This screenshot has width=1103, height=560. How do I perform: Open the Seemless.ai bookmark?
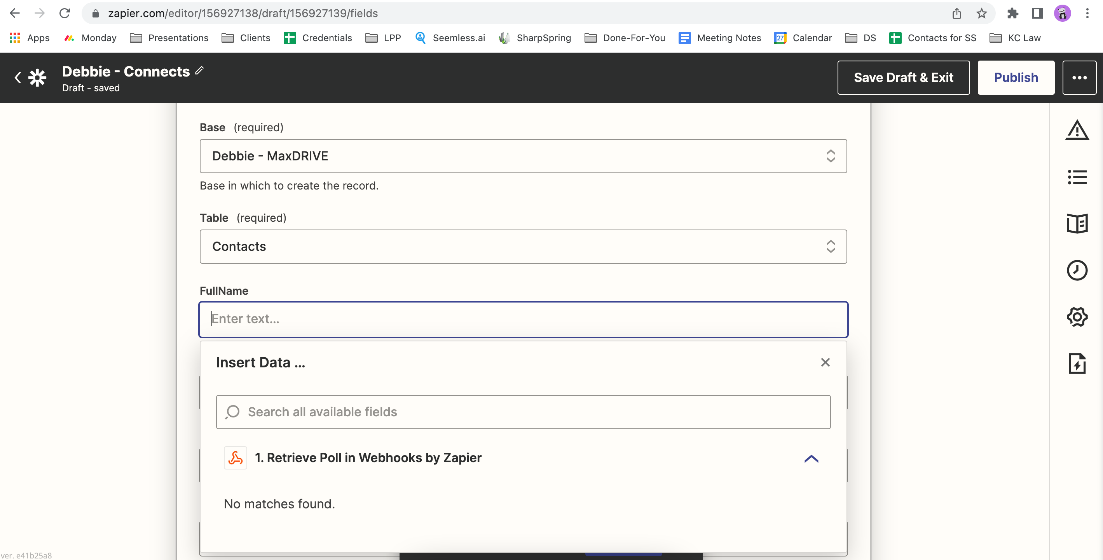pos(450,38)
